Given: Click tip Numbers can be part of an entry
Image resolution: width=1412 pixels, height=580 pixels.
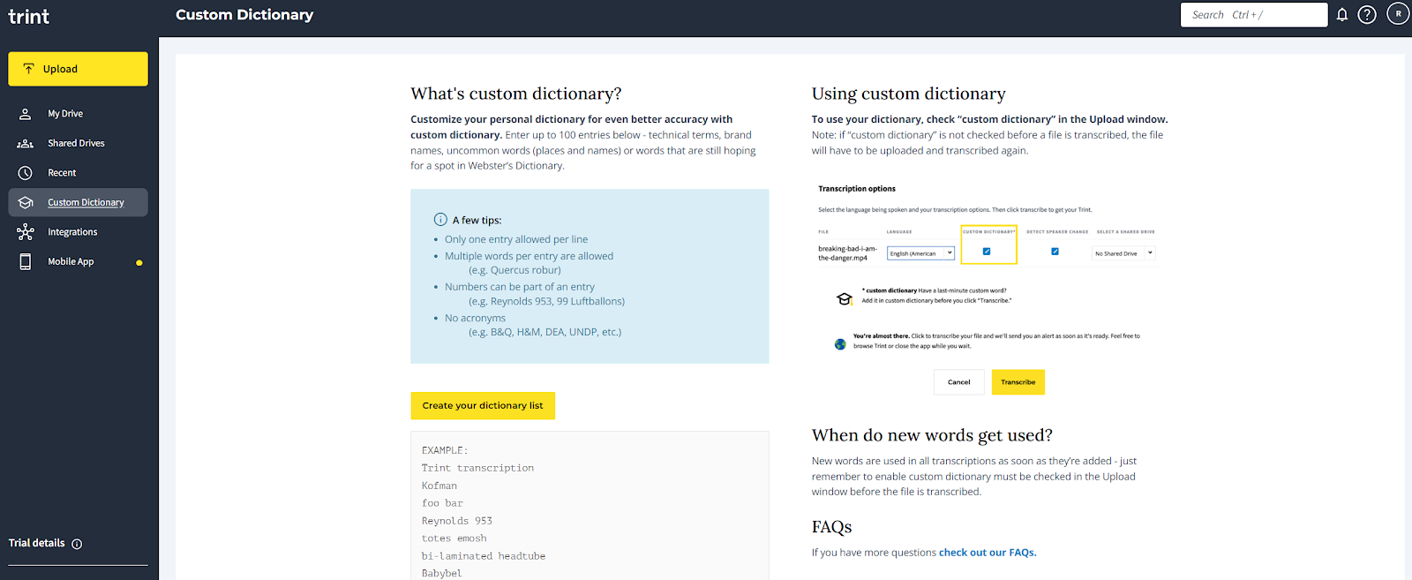Looking at the screenshot, I should (x=520, y=287).
